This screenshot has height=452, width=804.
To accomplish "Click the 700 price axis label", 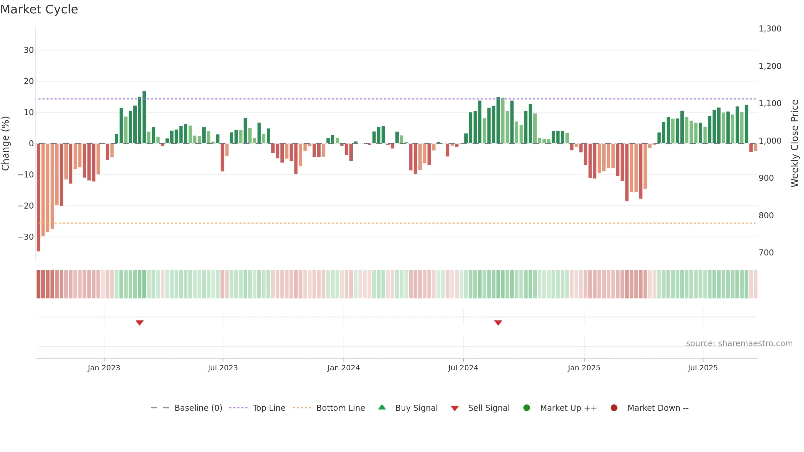I will 766,253.
